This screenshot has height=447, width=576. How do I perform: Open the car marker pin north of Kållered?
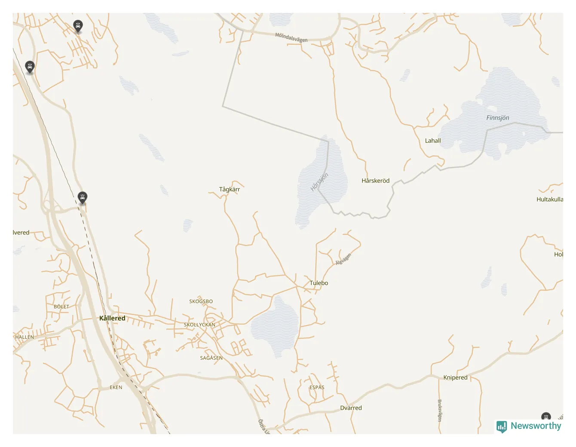pos(83,197)
